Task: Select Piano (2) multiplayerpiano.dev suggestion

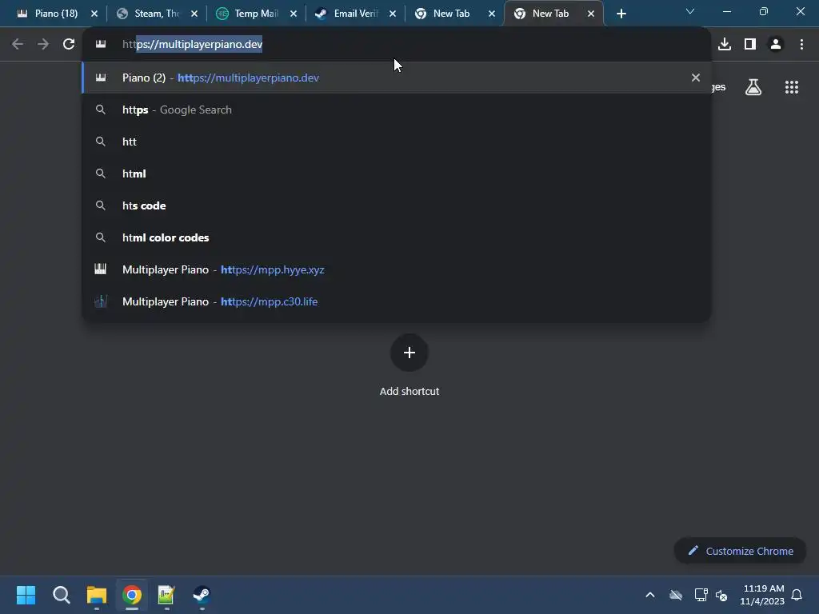Action: pyautogui.click(x=397, y=78)
